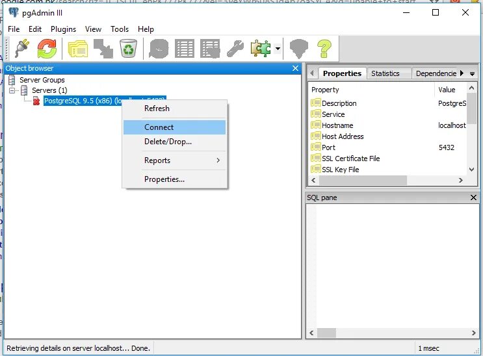Expand the Reports submenu
Viewport: 483px width, 356px height.
174,160
